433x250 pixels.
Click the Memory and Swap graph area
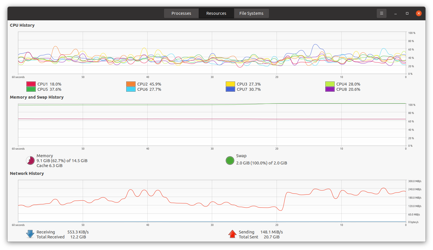click(212, 125)
